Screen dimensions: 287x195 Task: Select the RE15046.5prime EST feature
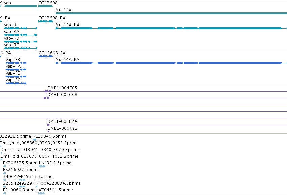pos(34,140)
